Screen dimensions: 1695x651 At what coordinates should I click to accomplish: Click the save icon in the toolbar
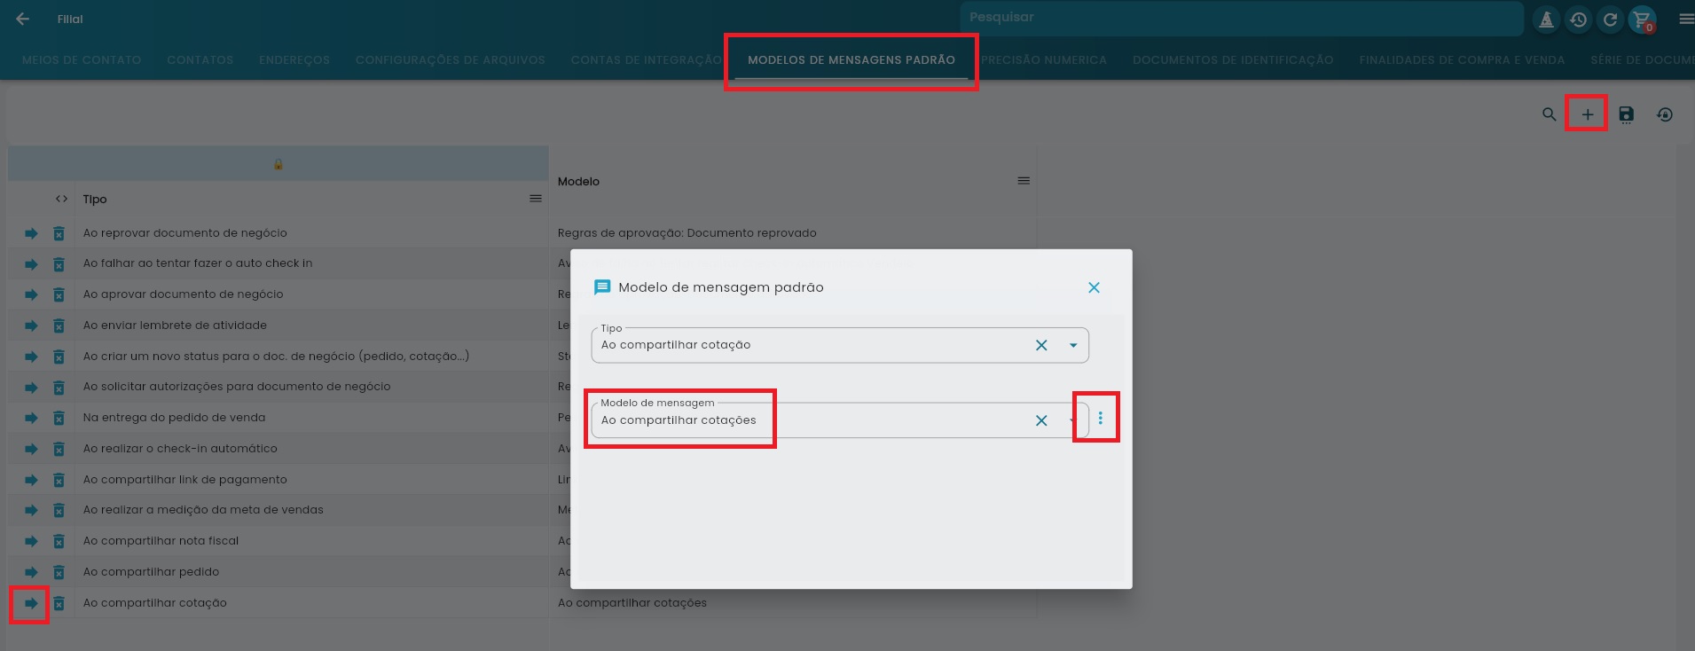(x=1626, y=114)
